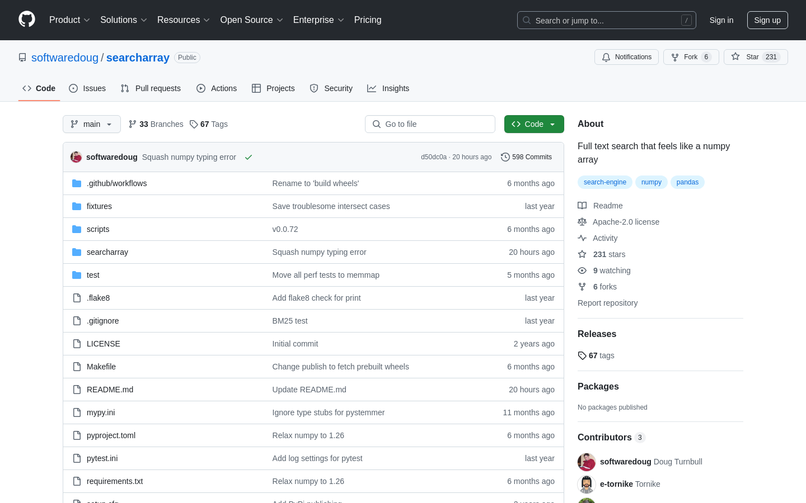
Task: Click the scripts folder icon
Action: [77, 229]
